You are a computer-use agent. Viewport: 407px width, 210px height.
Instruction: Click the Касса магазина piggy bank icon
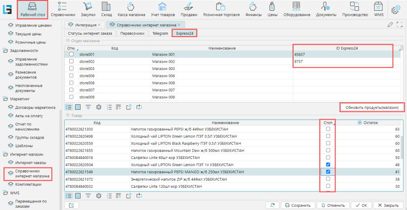130,7
